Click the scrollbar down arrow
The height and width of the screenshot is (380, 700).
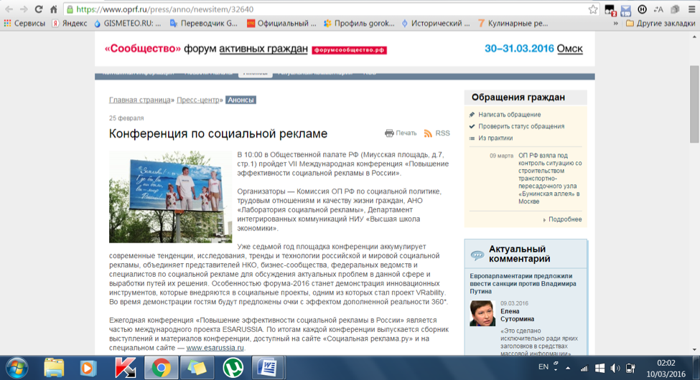pyautogui.click(x=694, y=350)
